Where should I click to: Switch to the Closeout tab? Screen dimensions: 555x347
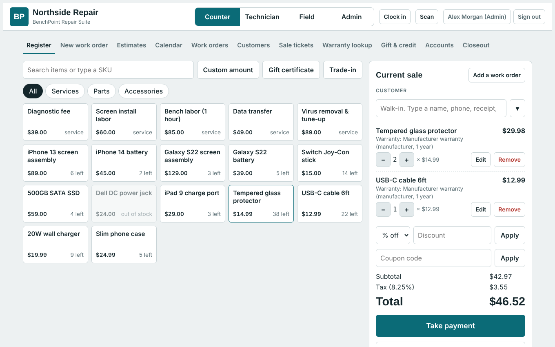coord(476,45)
